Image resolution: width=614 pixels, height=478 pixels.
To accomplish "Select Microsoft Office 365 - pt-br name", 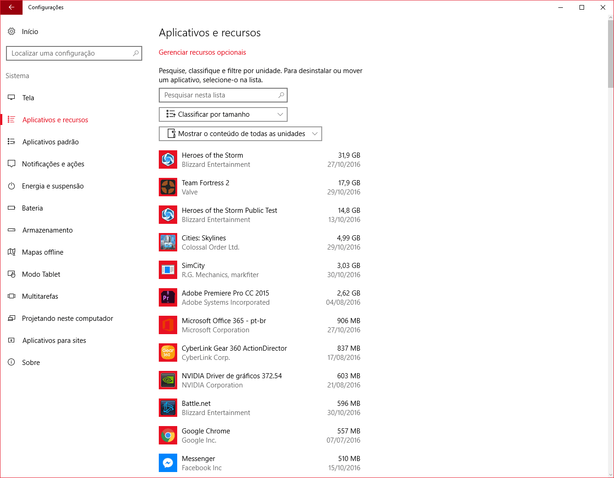I will tap(224, 321).
